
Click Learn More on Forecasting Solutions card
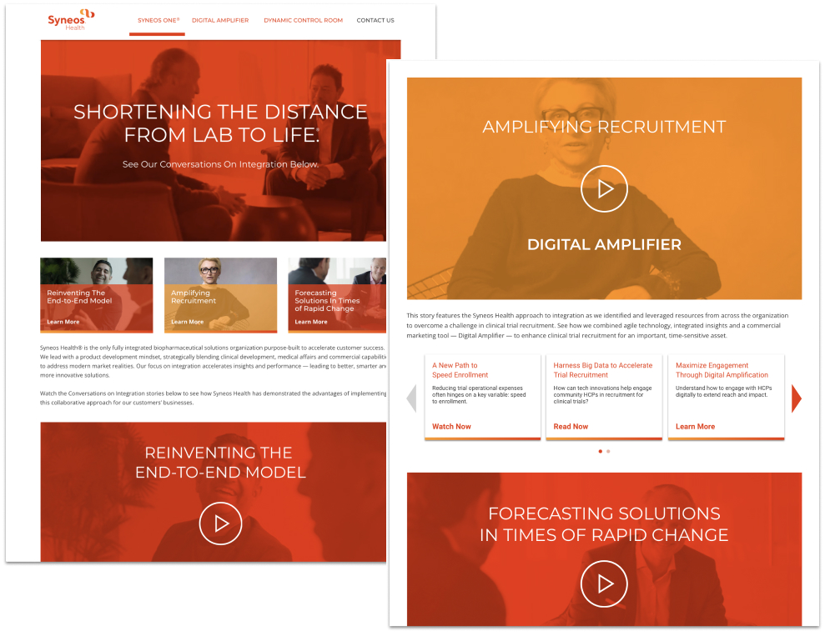[311, 322]
